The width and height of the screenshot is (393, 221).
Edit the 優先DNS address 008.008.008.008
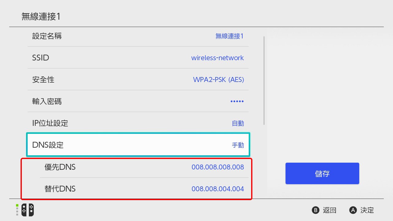pyautogui.click(x=218, y=167)
